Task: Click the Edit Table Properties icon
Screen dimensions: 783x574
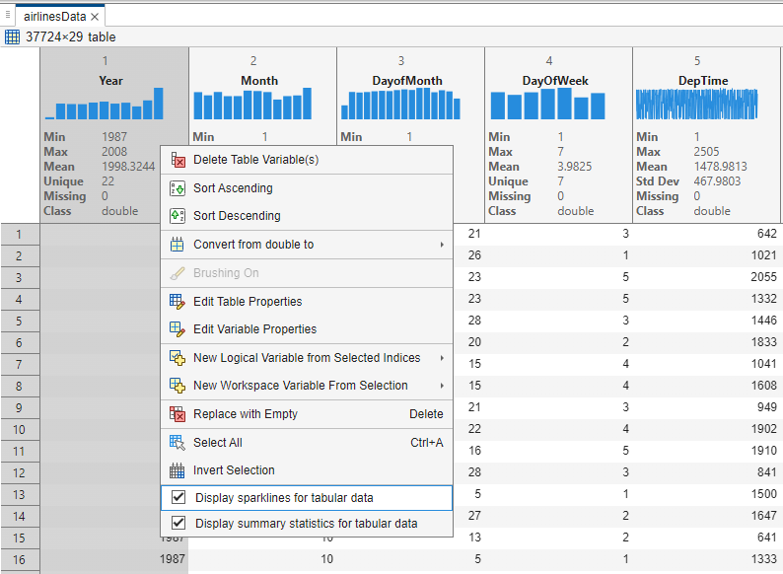Action: click(x=178, y=302)
